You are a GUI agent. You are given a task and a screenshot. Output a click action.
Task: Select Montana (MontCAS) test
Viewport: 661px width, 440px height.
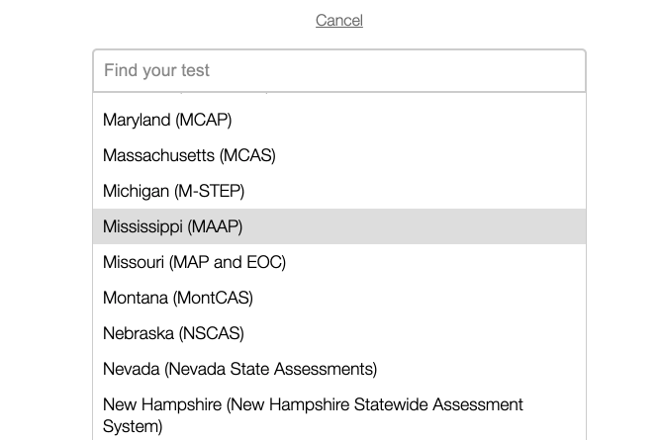pyautogui.click(x=178, y=298)
